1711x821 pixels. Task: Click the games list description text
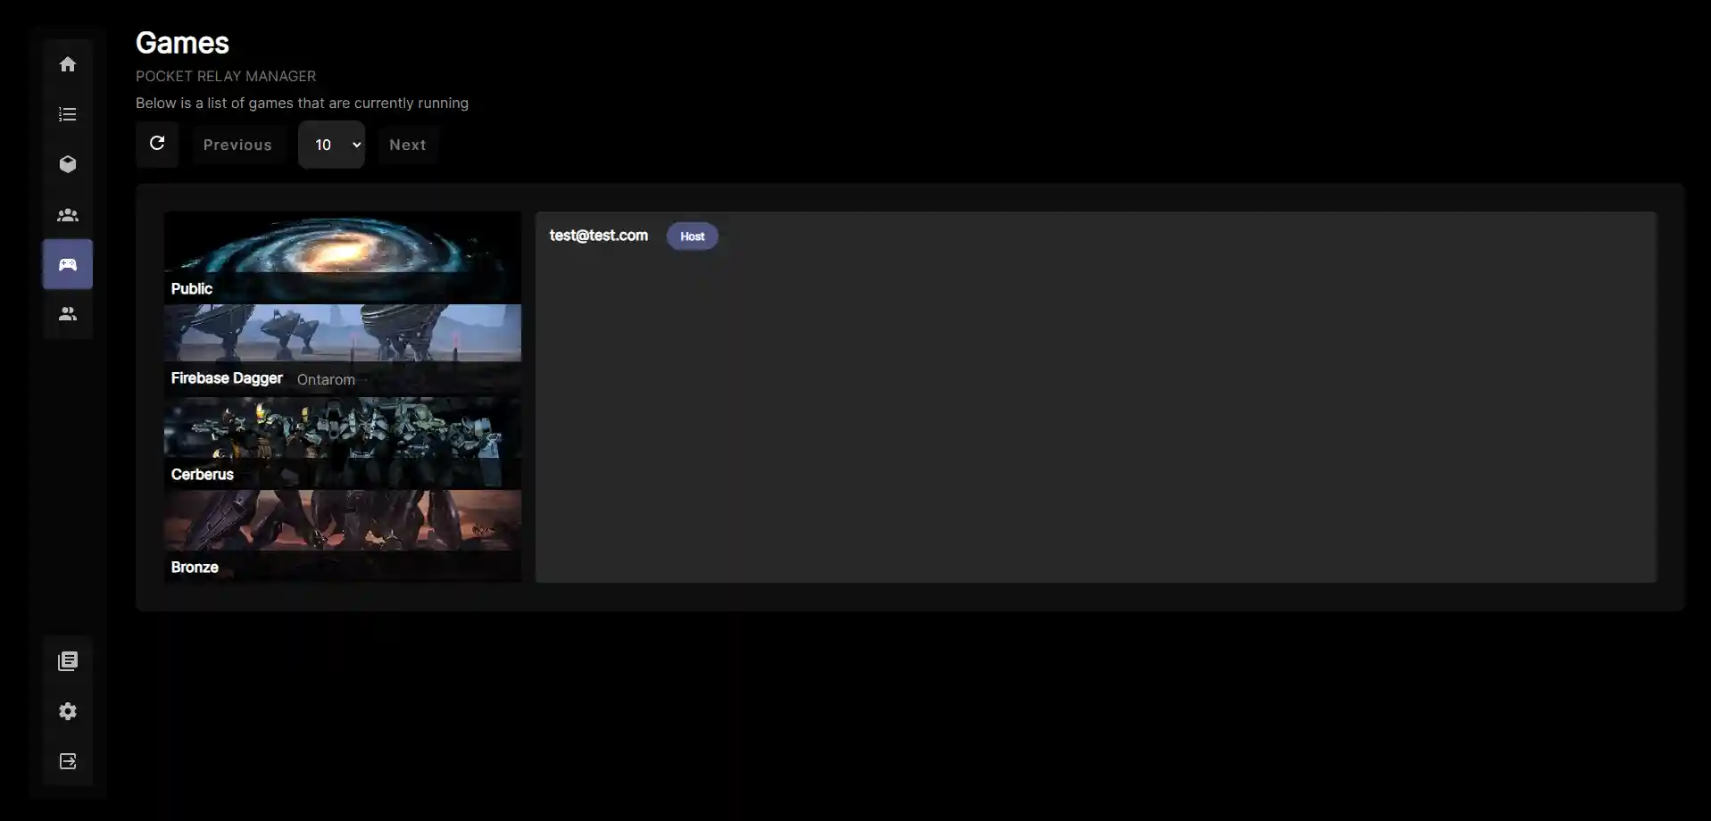pos(302,104)
